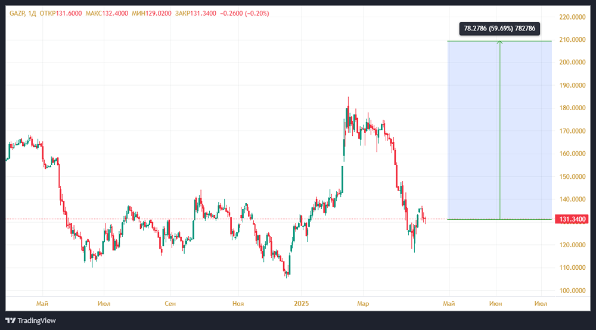Click the 220.0000 price scale label
The image size is (596, 330).
pyautogui.click(x=572, y=17)
